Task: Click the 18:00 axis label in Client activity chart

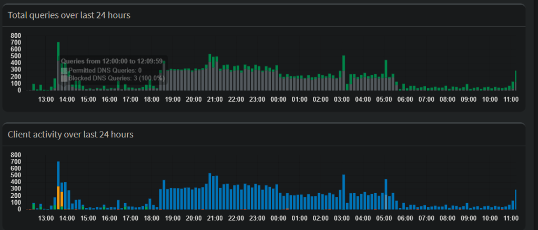Action: click(x=151, y=218)
